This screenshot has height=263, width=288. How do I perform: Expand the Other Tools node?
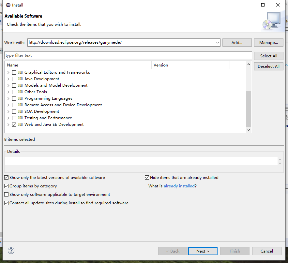(x=8, y=92)
